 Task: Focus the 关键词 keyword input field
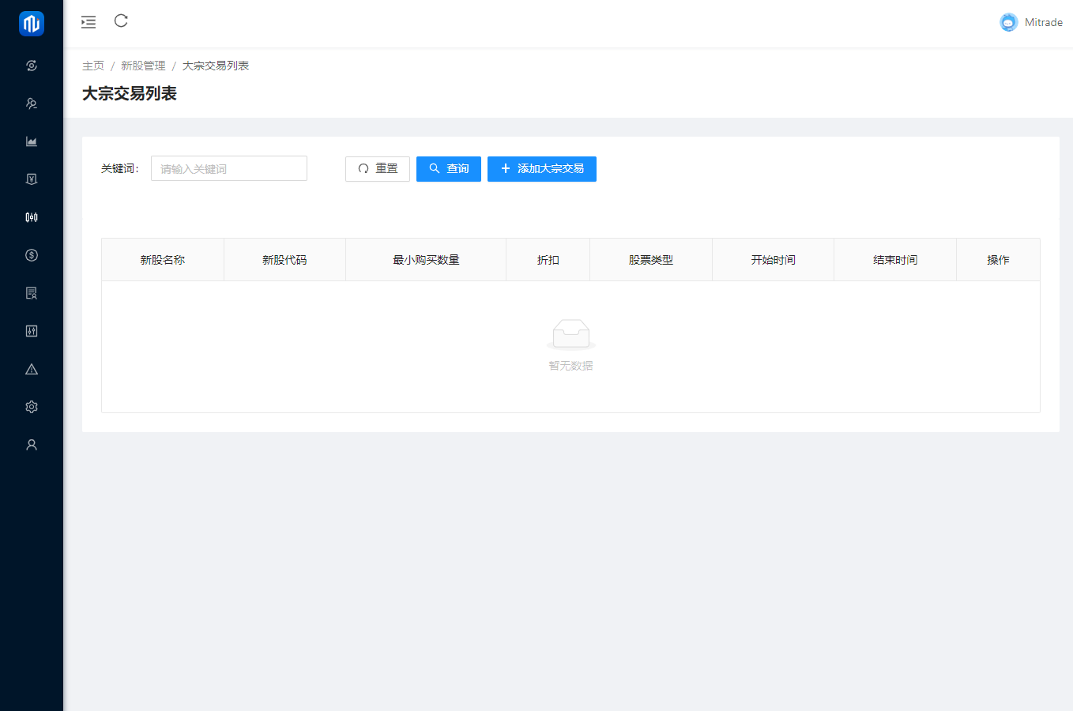228,169
